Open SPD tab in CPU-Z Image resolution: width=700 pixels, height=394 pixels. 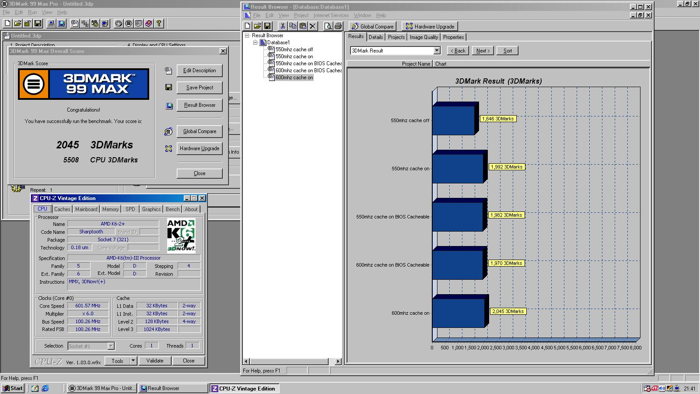click(x=130, y=209)
